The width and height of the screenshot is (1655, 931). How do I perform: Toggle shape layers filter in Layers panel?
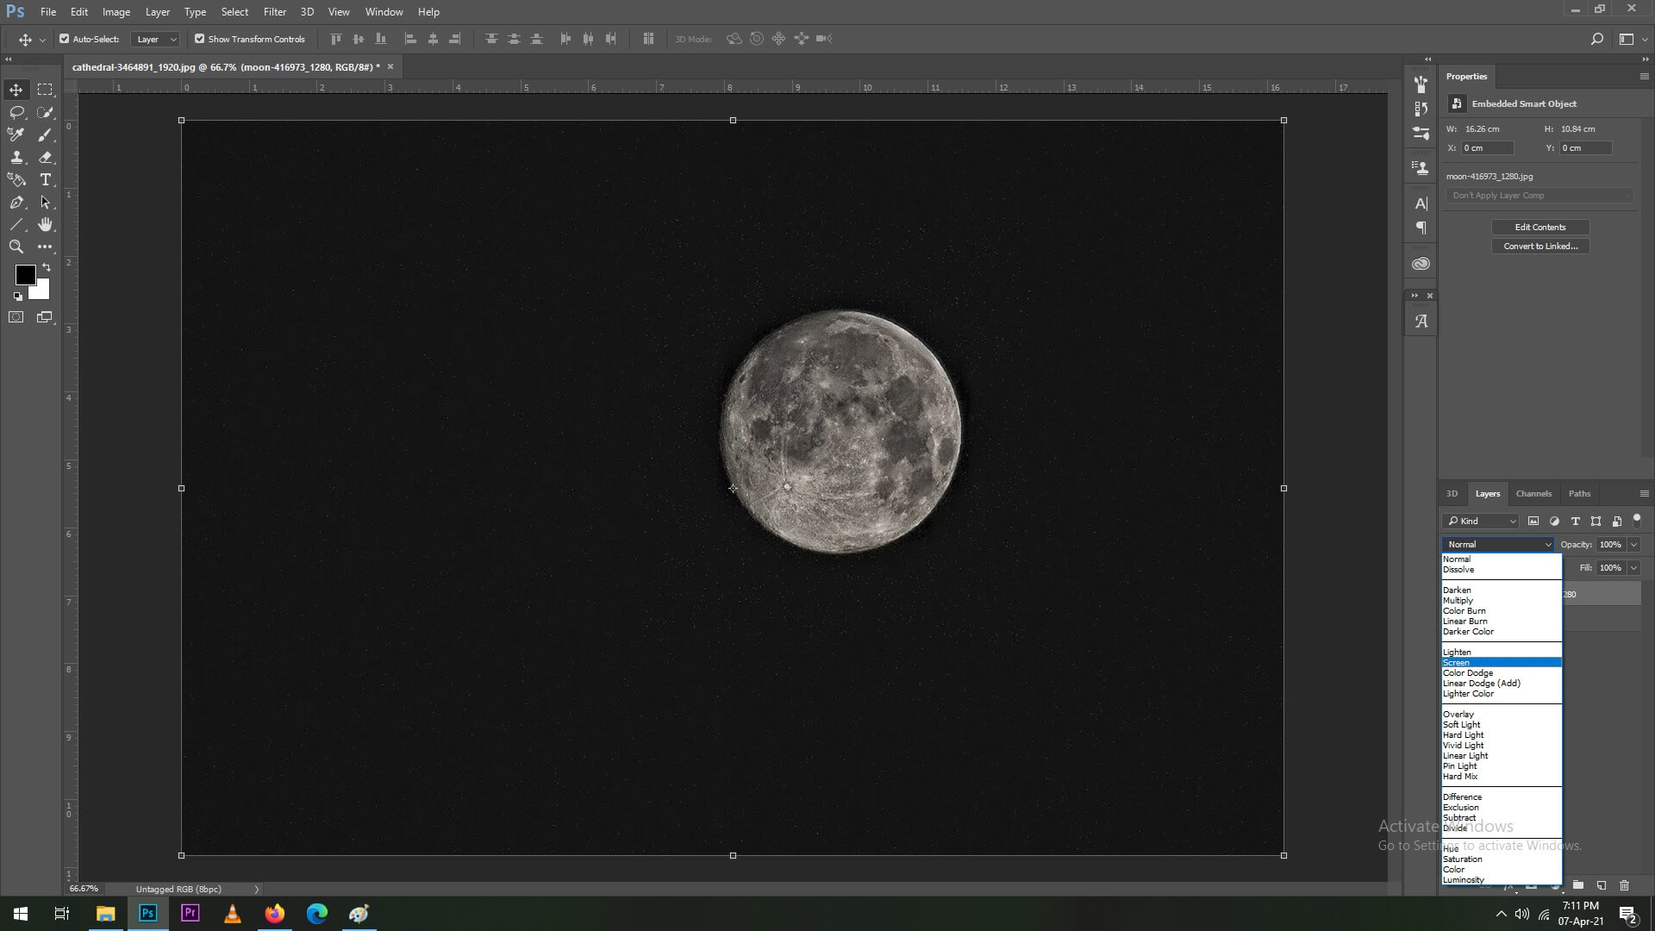pyautogui.click(x=1596, y=521)
